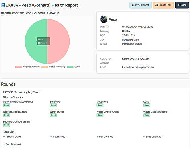Viewport: 190px width, 148px height.
Task: Click the breed value Patterdale Terrier
Action: coord(132,44)
